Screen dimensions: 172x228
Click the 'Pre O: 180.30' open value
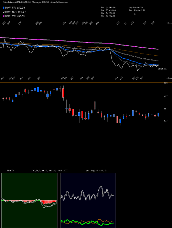pos(108,8)
